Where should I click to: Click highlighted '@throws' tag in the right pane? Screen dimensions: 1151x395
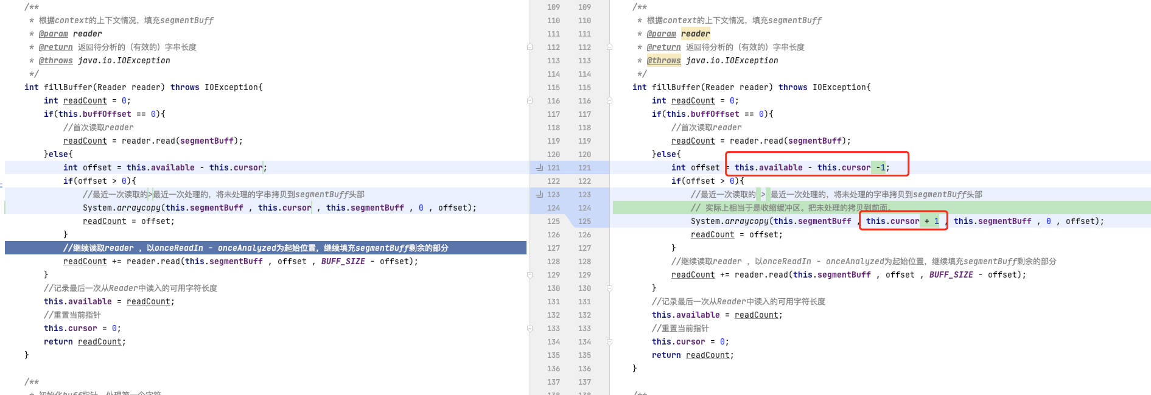664,60
